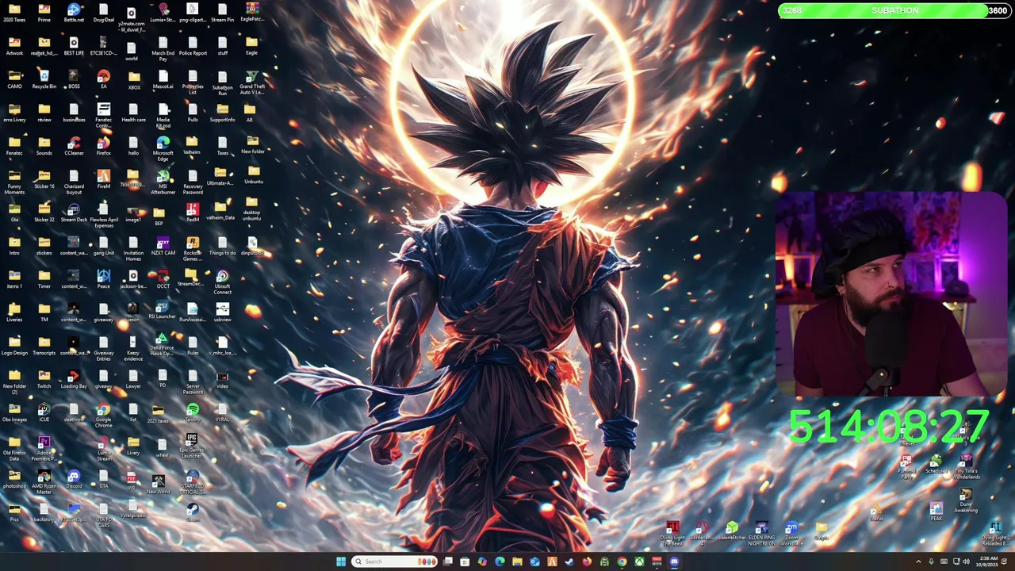Open the taskbar volume control
Screen dimensions: 1015x571
[966, 561]
